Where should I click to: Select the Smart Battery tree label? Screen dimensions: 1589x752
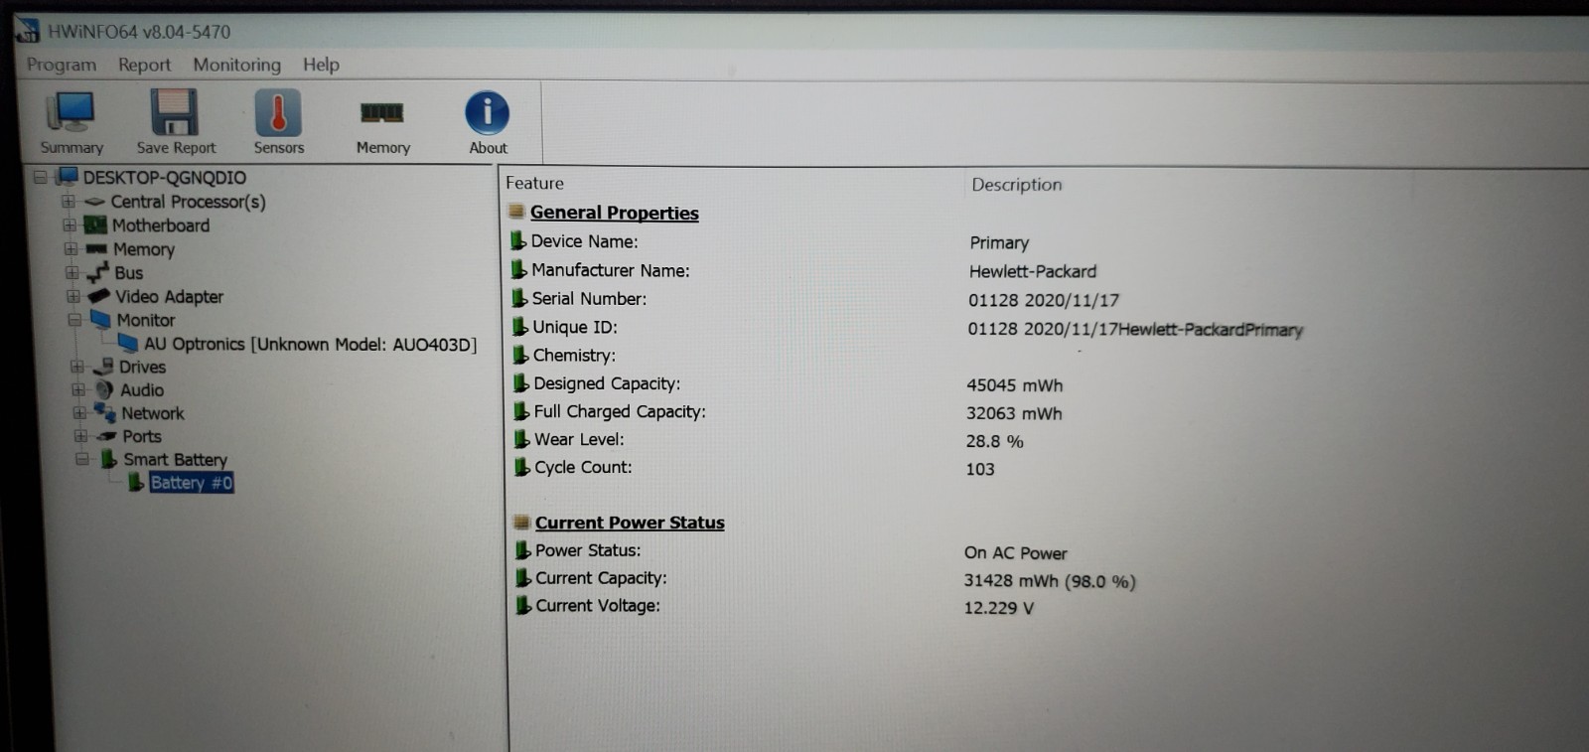[x=175, y=459]
